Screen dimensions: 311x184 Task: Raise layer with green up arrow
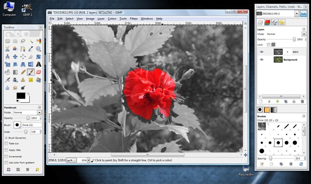(269, 101)
